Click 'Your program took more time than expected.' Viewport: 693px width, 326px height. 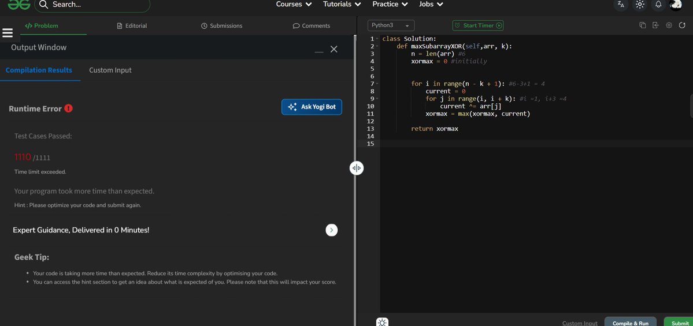(84, 192)
